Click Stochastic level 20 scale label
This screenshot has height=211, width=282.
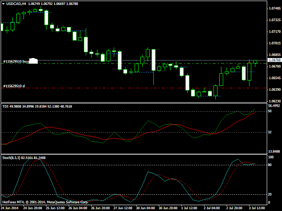pyautogui.click(x=269, y=194)
